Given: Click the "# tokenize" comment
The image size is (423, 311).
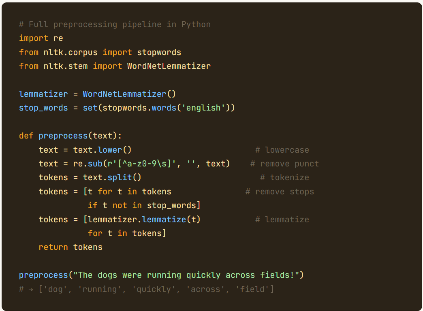Looking at the screenshot, I should point(284,177).
